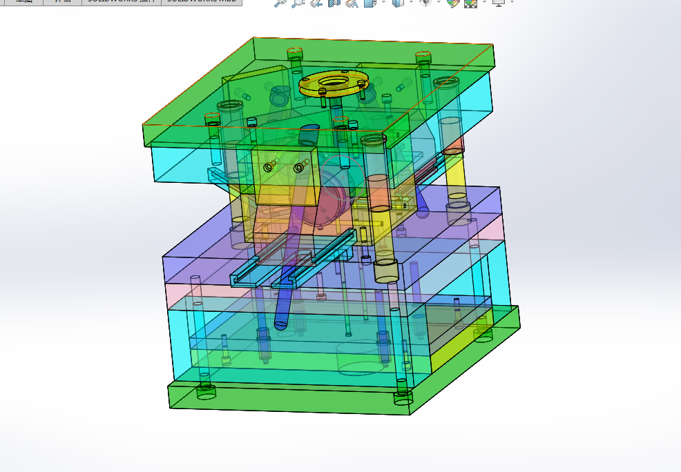The width and height of the screenshot is (681, 472).
Task: Click the Hide/Show Items eye icon
Action: click(425, 3)
